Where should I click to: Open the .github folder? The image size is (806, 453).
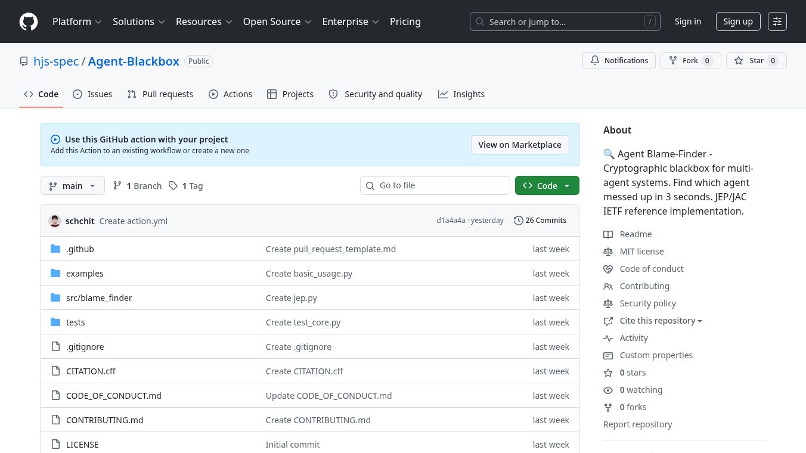pos(80,249)
